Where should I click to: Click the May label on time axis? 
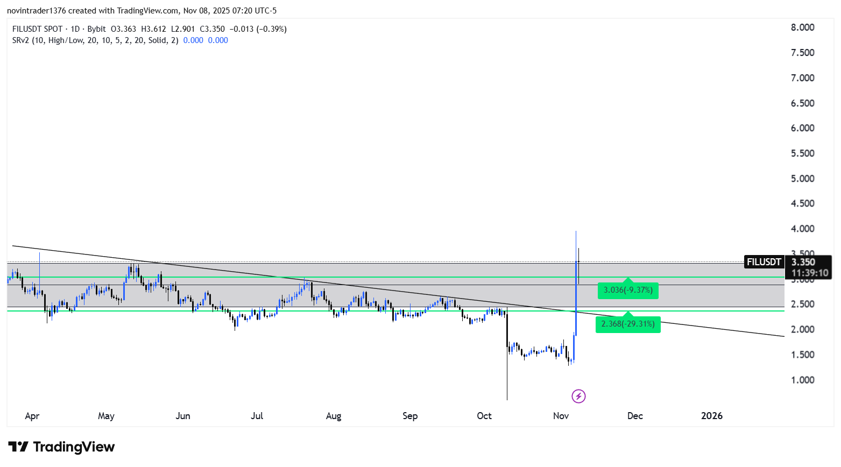[107, 416]
